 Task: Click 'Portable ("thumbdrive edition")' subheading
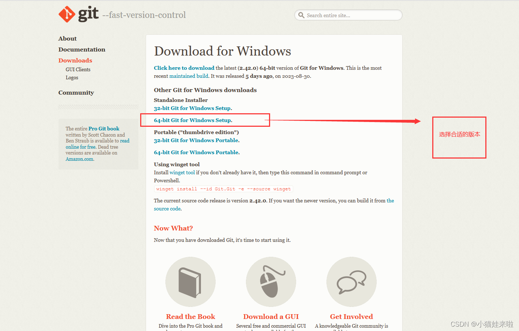pyautogui.click(x=196, y=132)
